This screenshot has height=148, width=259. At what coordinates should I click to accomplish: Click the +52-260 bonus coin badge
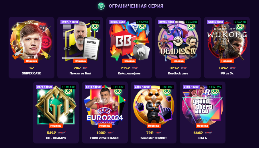point(142,22)
